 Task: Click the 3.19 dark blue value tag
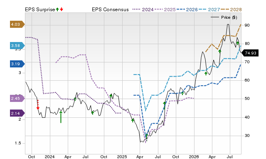pos(17,64)
